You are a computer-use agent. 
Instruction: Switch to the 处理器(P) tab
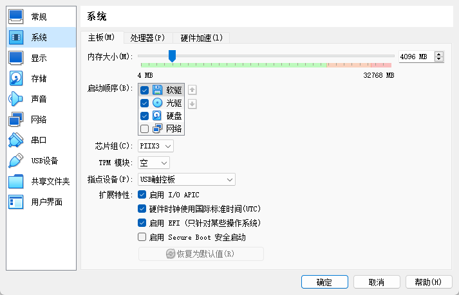(x=147, y=38)
